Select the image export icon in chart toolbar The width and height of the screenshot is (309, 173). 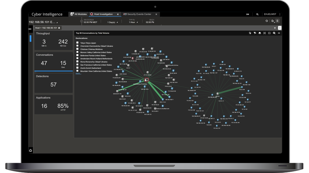tap(269, 33)
